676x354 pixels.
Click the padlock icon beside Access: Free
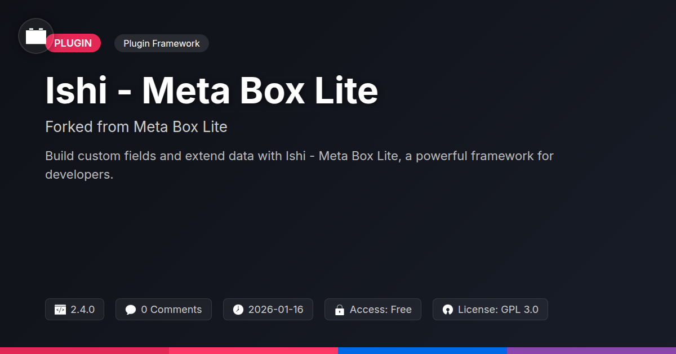click(x=340, y=310)
